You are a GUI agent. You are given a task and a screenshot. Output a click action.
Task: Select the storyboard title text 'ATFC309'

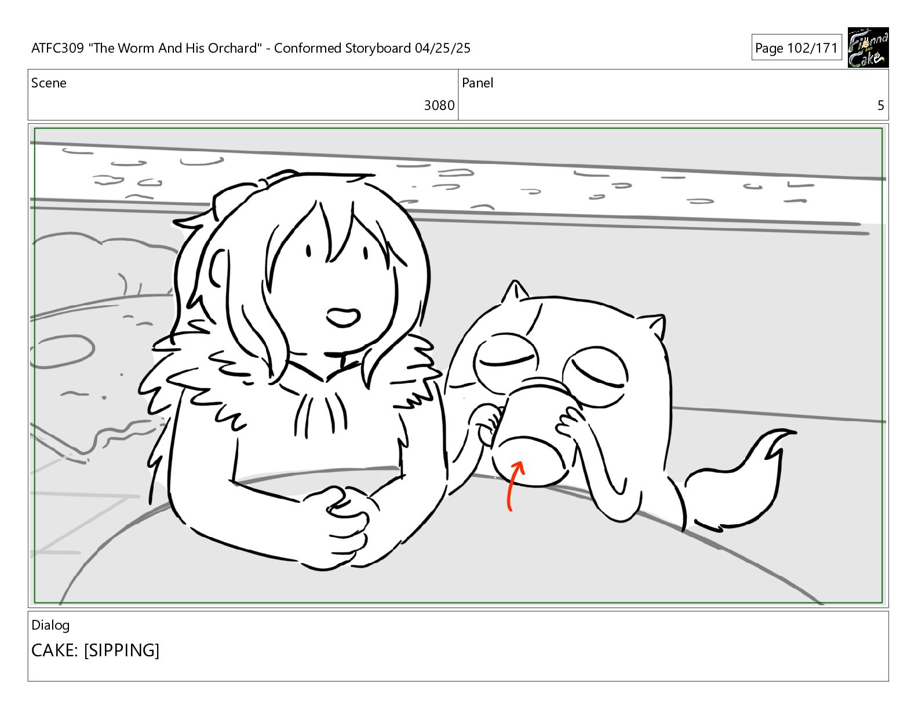tap(57, 48)
